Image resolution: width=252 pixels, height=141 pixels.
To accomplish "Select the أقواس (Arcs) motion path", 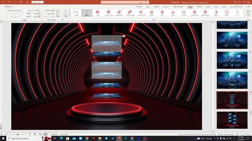I will coord(76,13).
